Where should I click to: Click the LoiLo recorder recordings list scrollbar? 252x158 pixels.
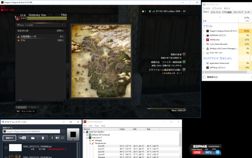tap(79, 150)
